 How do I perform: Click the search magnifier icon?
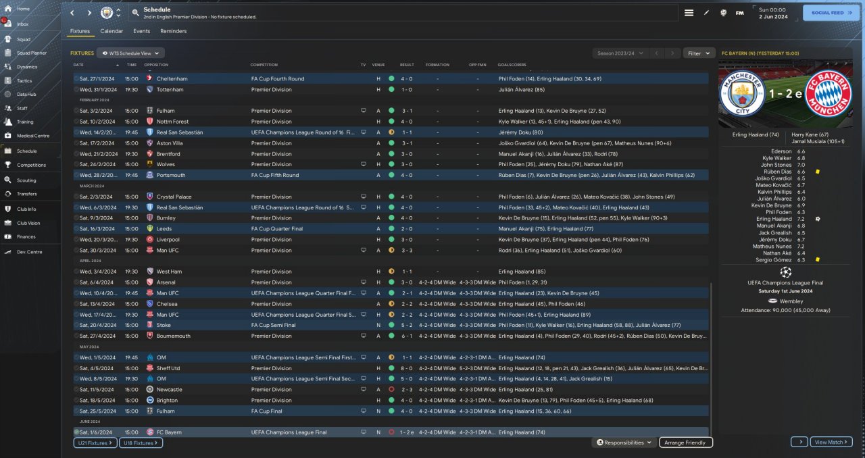tap(135, 13)
